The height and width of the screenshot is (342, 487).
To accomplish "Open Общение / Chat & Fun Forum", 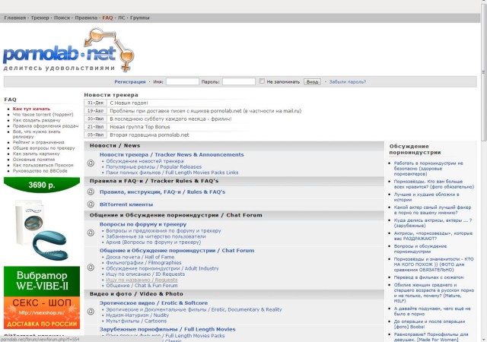I will click(142, 286).
